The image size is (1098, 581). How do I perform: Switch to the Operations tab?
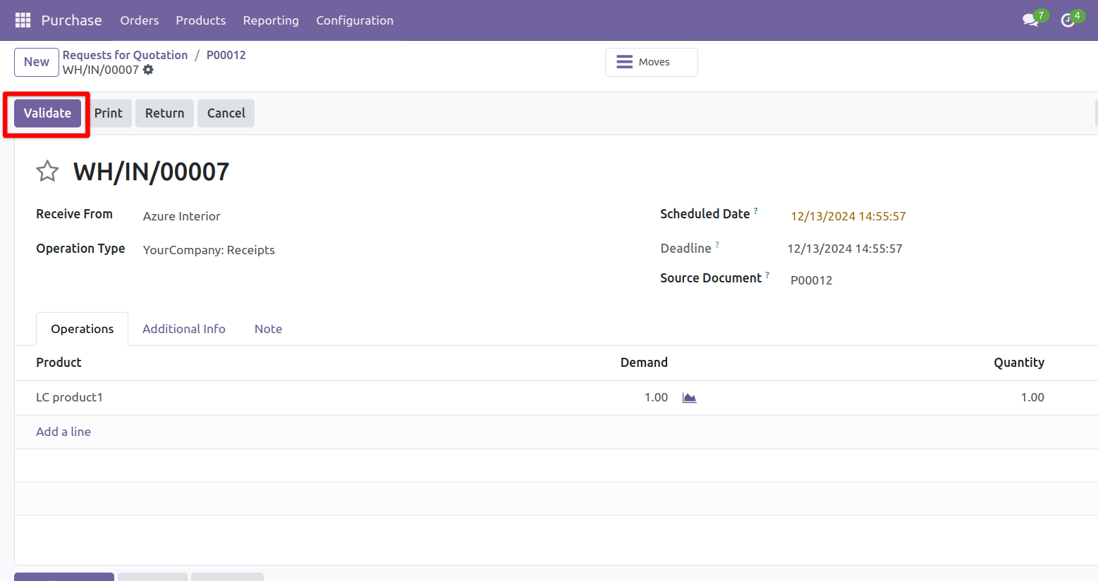coord(82,329)
